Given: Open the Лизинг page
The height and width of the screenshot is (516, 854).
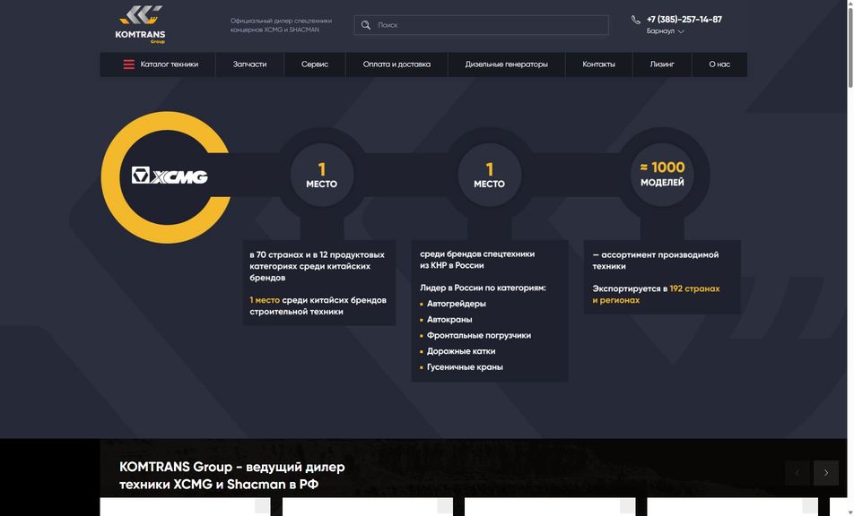Looking at the screenshot, I should [662, 64].
